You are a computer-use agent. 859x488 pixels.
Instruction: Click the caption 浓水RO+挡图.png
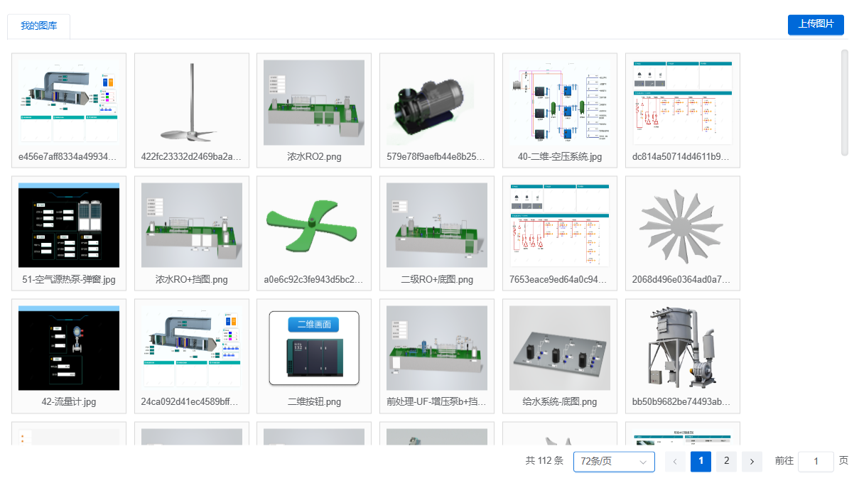tap(192, 279)
